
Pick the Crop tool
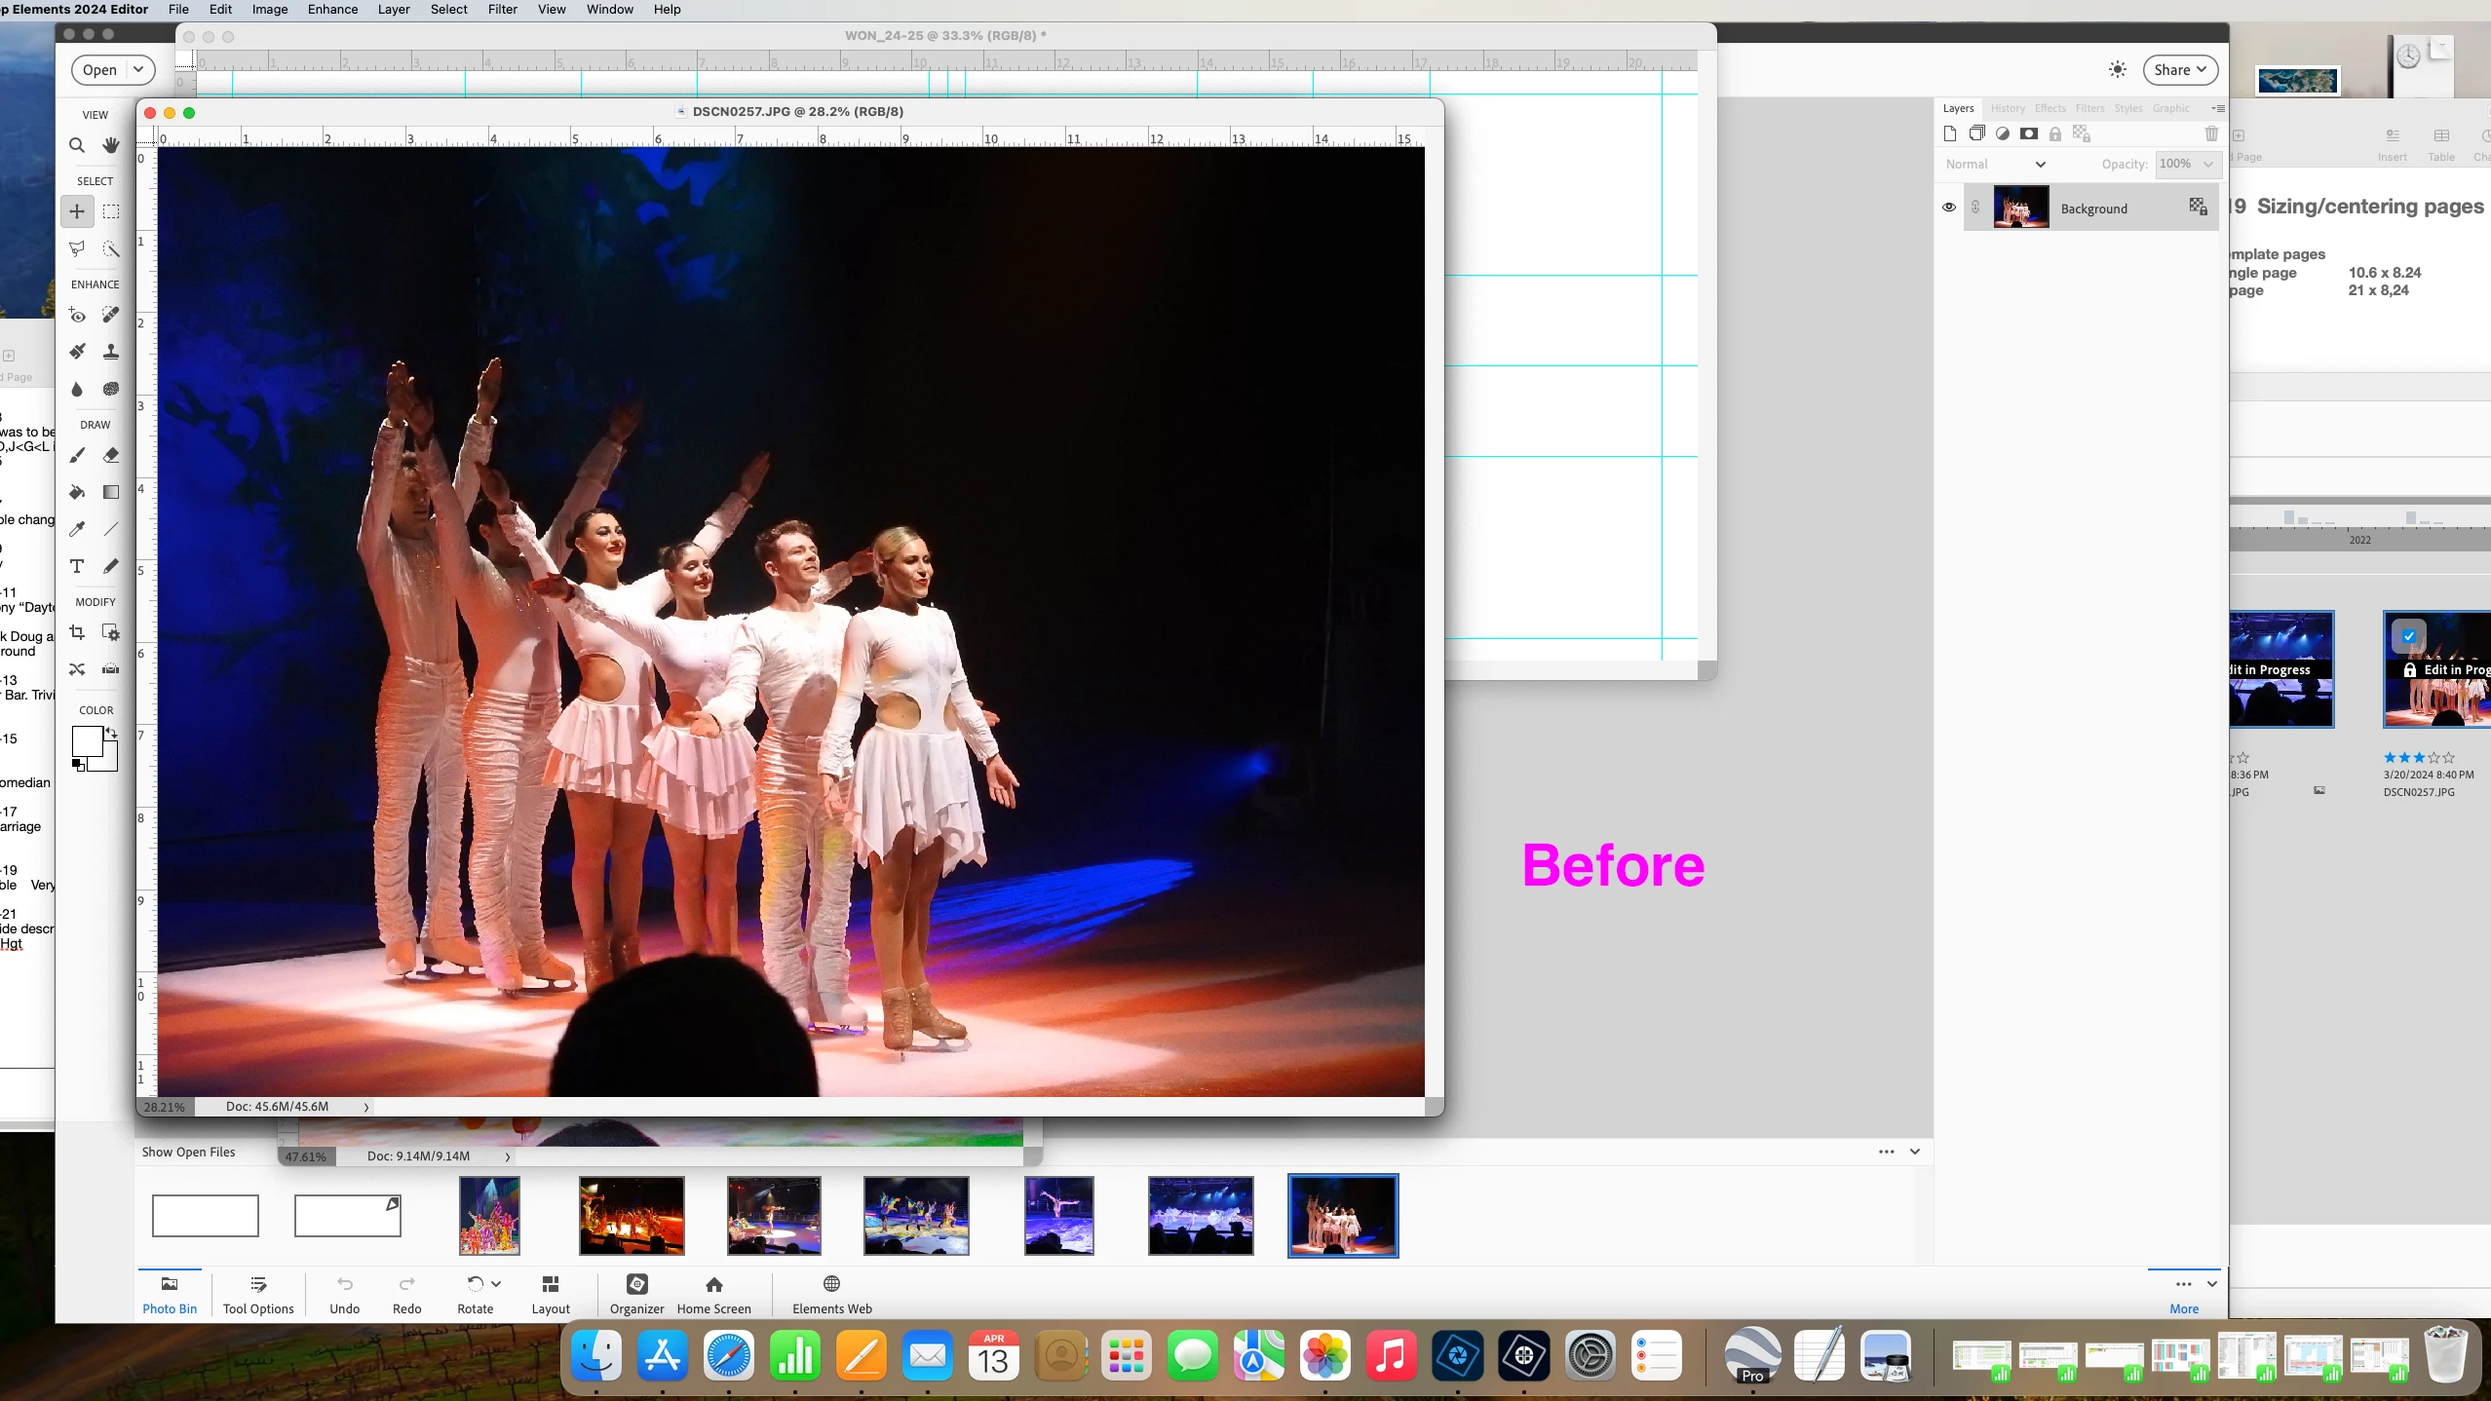tap(77, 633)
